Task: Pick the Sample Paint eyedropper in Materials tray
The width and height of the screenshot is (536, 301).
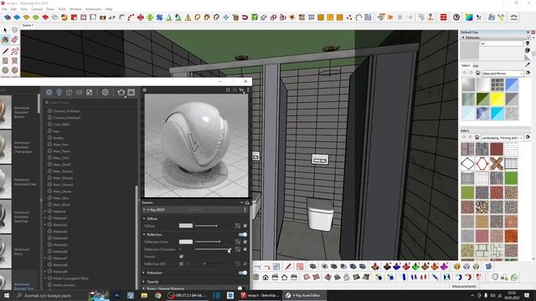Action: click(x=528, y=64)
